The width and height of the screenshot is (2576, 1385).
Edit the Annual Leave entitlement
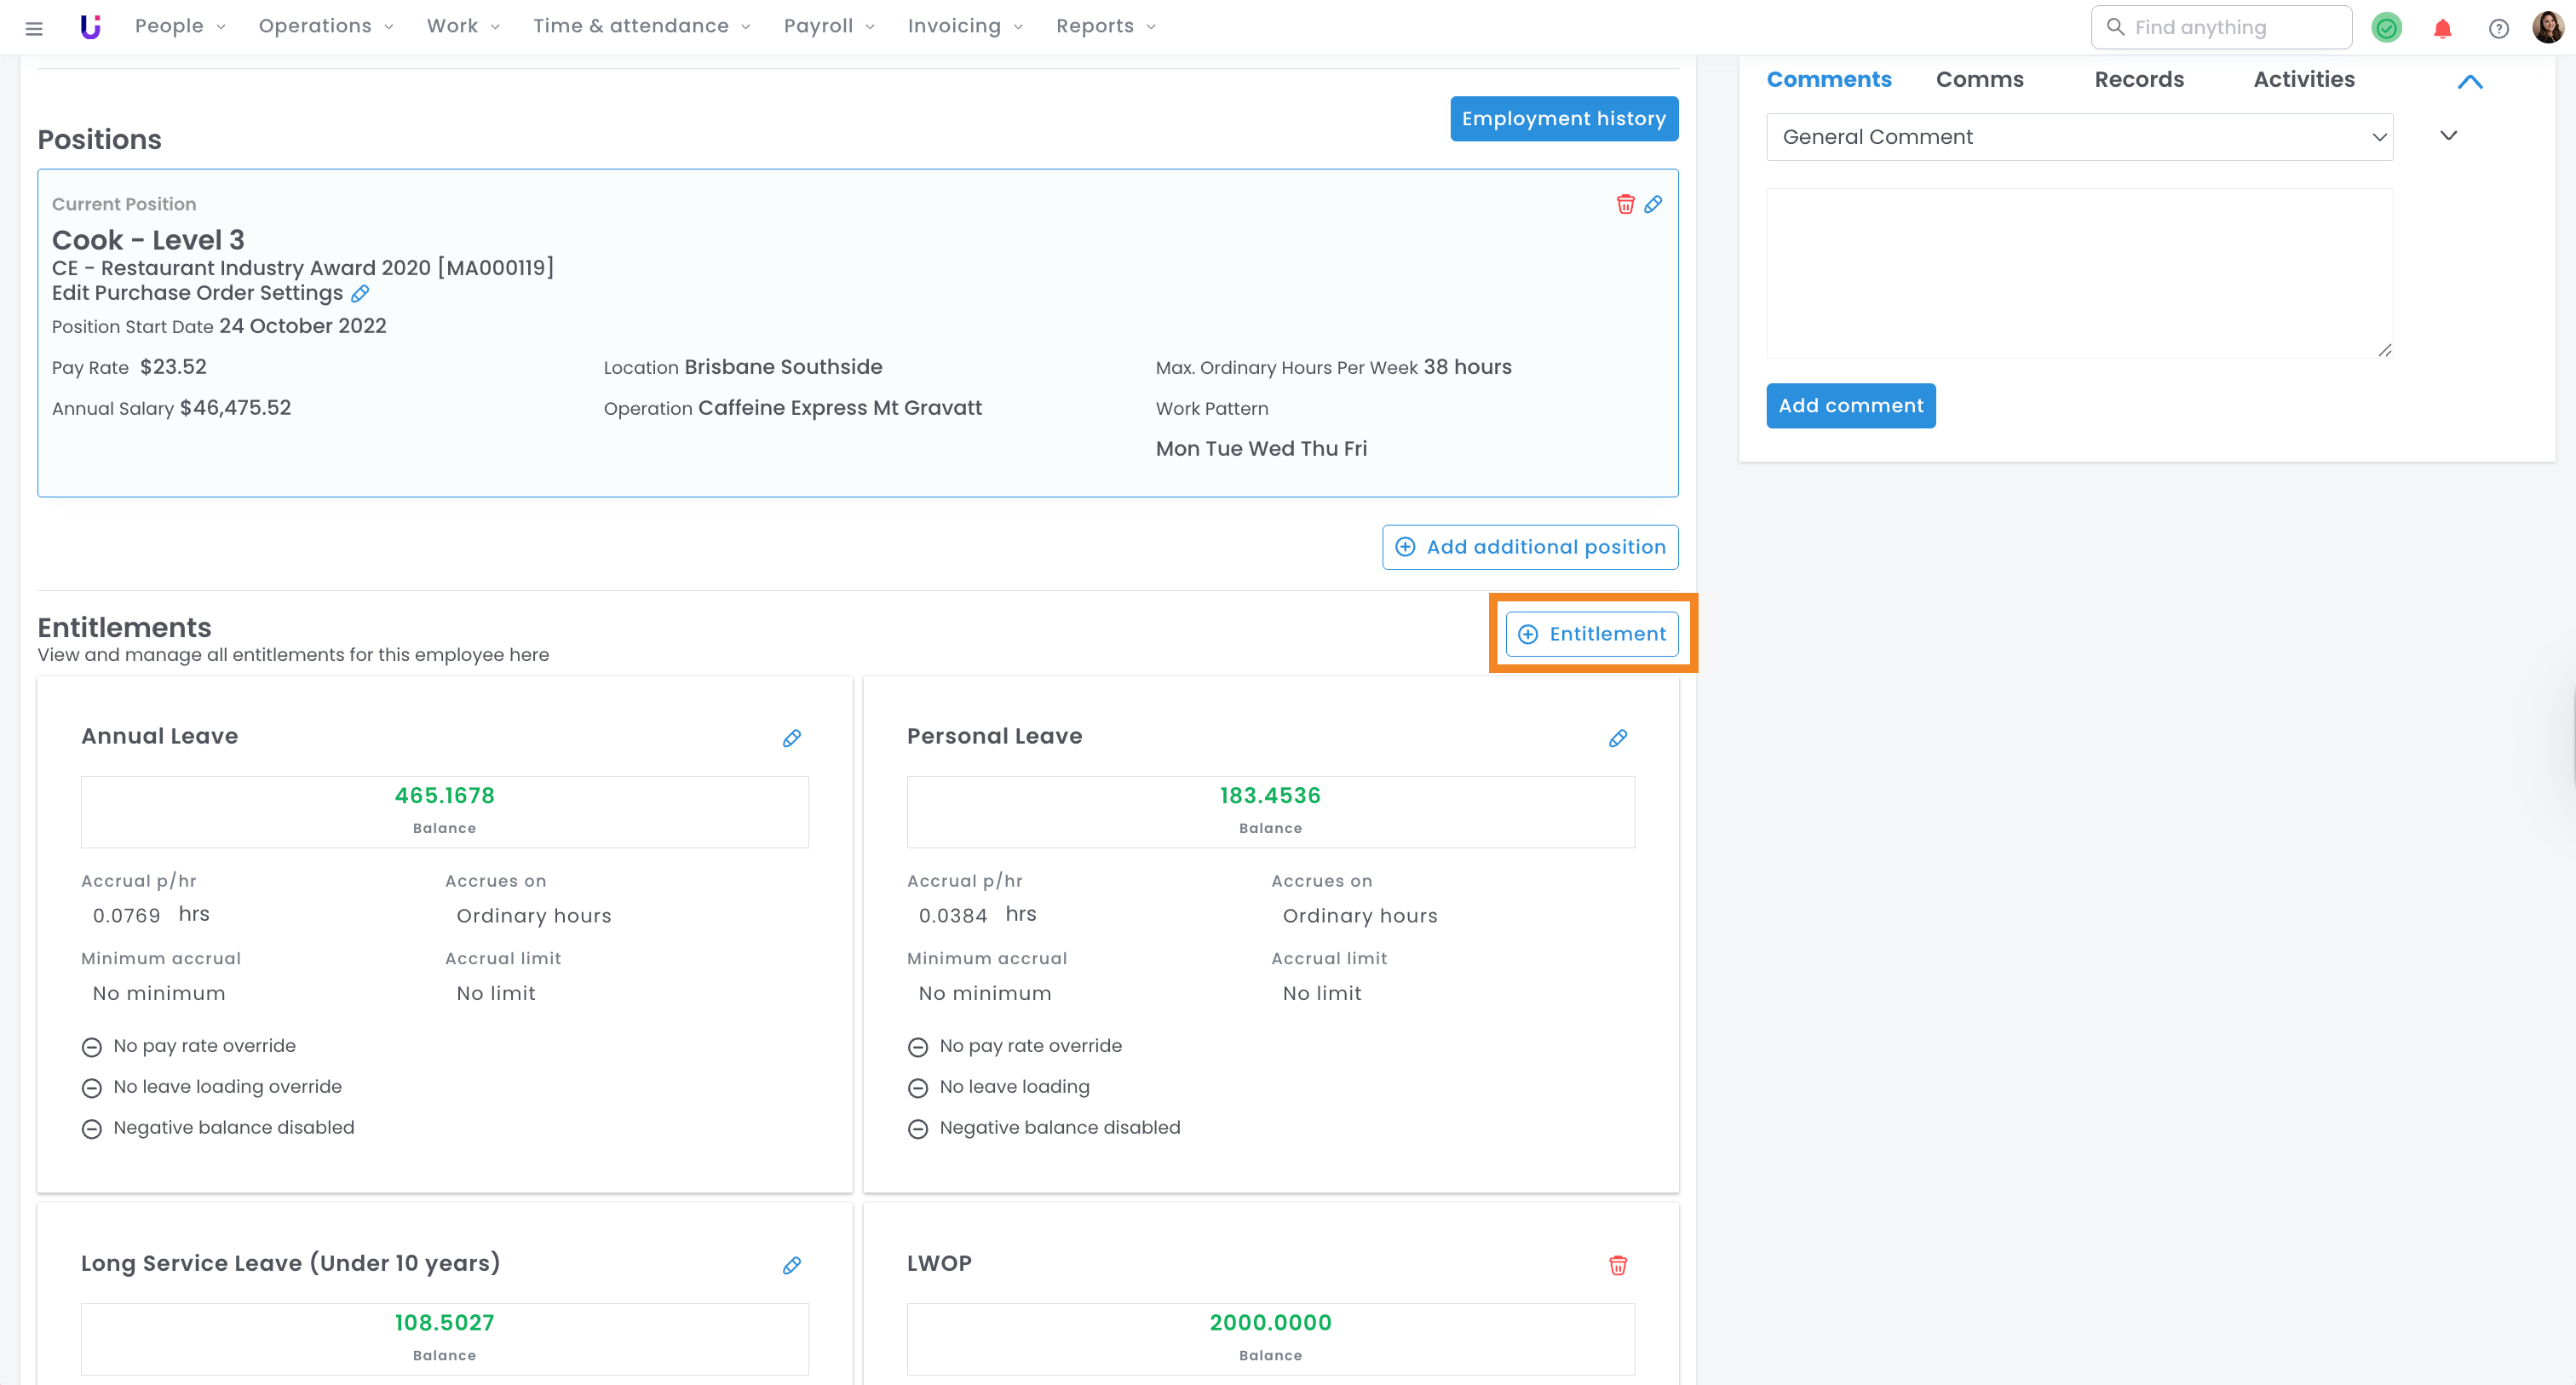791,738
